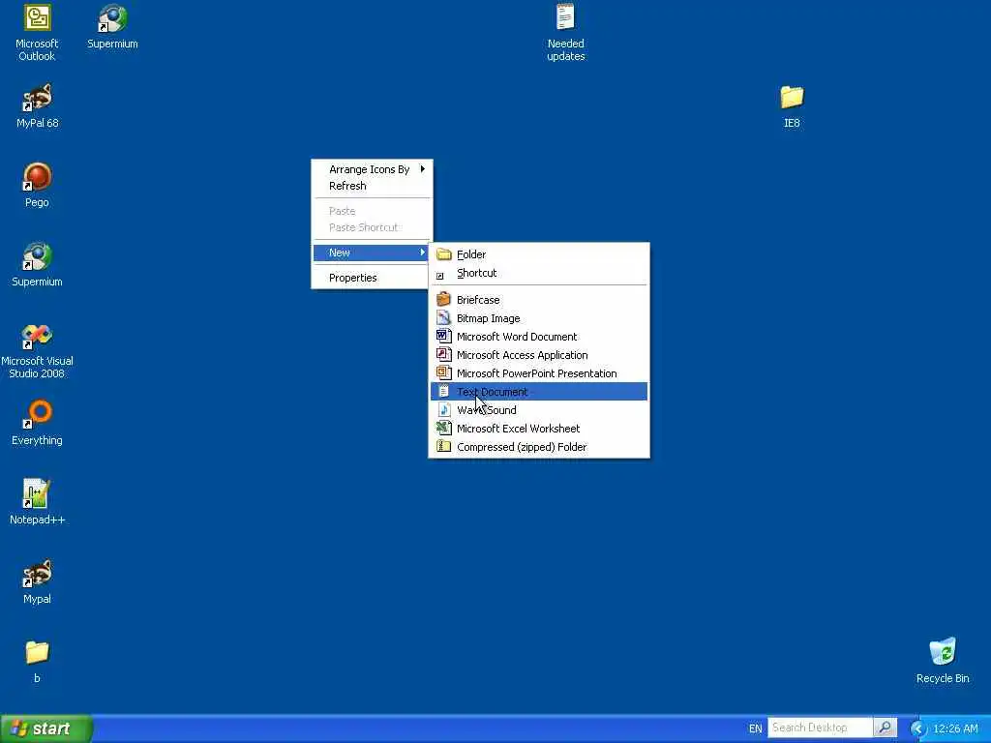991x743 pixels.
Task: Expand the Arrange Icons By submenu
Action: [x=372, y=169]
